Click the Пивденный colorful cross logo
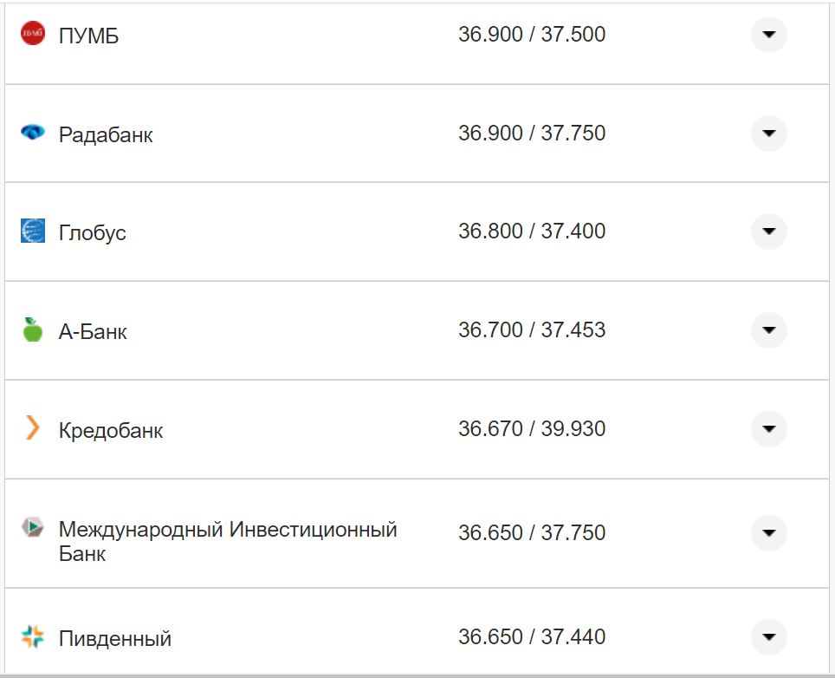This screenshot has height=678, width=835. click(x=32, y=636)
